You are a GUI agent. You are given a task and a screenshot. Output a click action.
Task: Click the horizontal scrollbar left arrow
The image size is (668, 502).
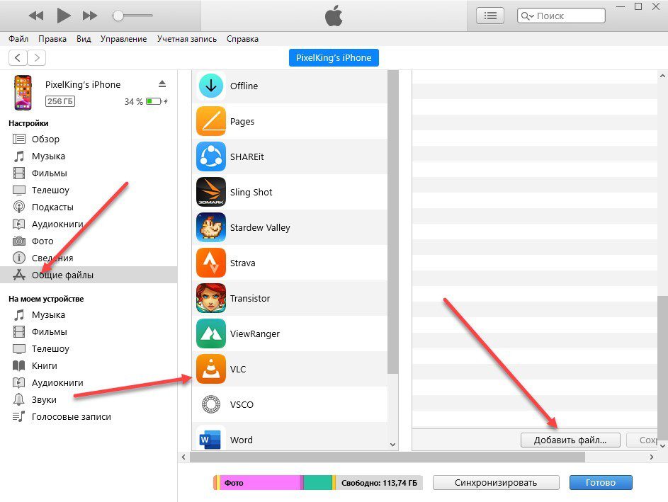point(183,457)
